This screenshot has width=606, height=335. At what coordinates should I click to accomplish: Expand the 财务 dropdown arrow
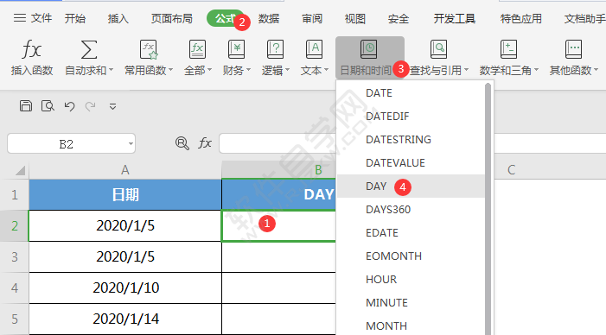click(x=248, y=70)
